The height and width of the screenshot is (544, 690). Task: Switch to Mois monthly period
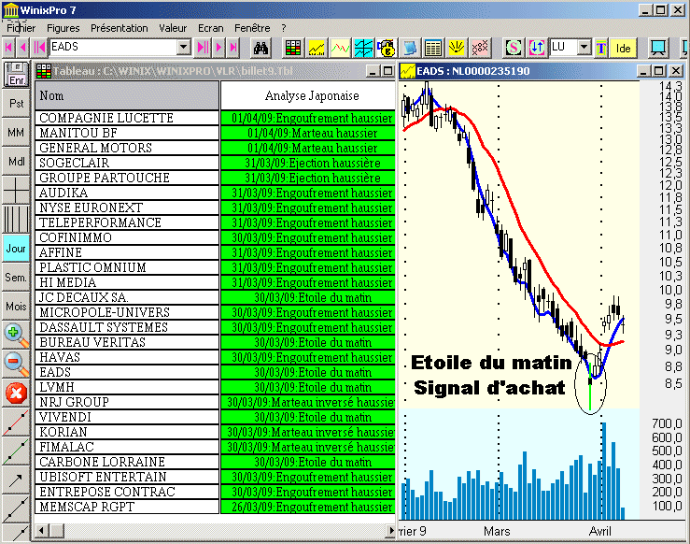coord(16,307)
